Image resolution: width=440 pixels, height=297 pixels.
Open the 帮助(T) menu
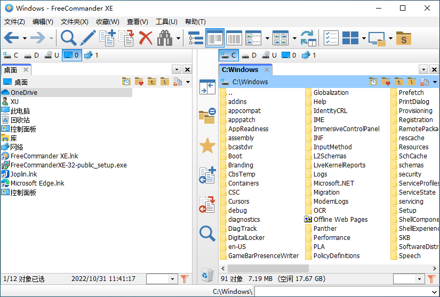pyautogui.click(x=195, y=21)
